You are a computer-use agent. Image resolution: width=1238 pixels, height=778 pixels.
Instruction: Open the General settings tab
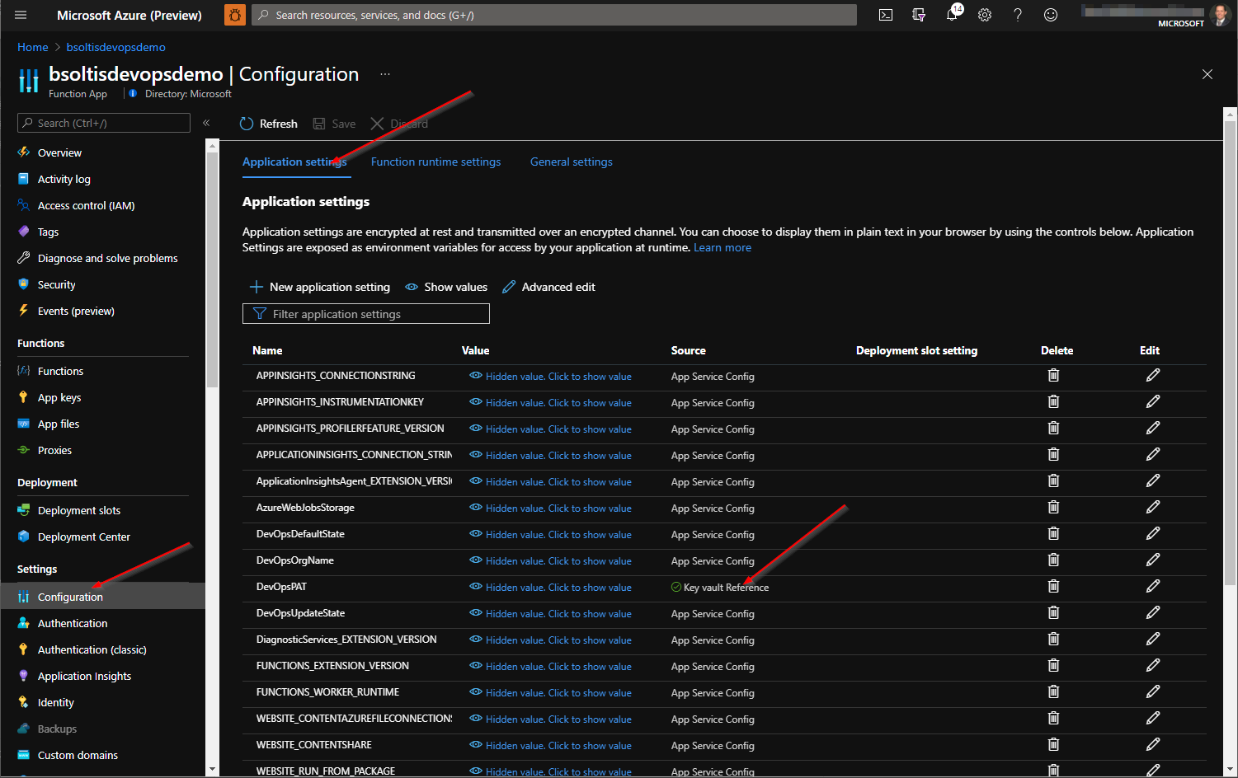point(571,162)
